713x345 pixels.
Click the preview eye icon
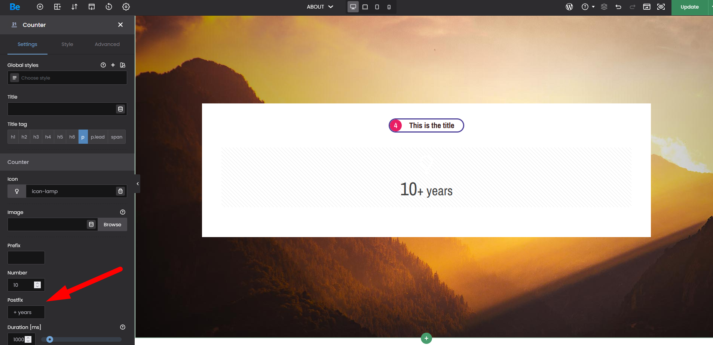click(661, 7)
